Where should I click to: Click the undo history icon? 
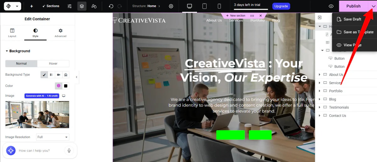click(111, 6)
